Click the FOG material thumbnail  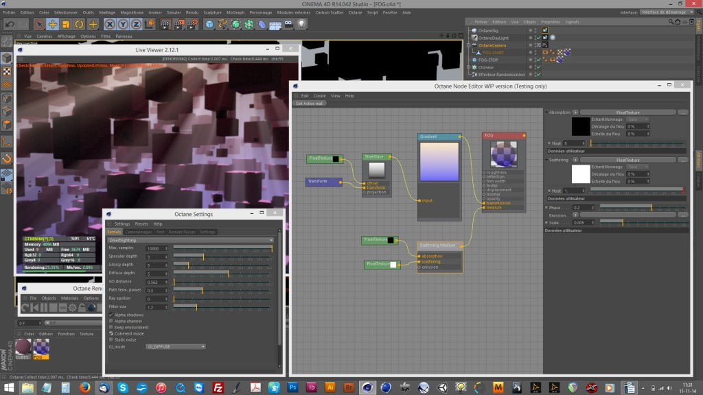[x=41, y=347]
